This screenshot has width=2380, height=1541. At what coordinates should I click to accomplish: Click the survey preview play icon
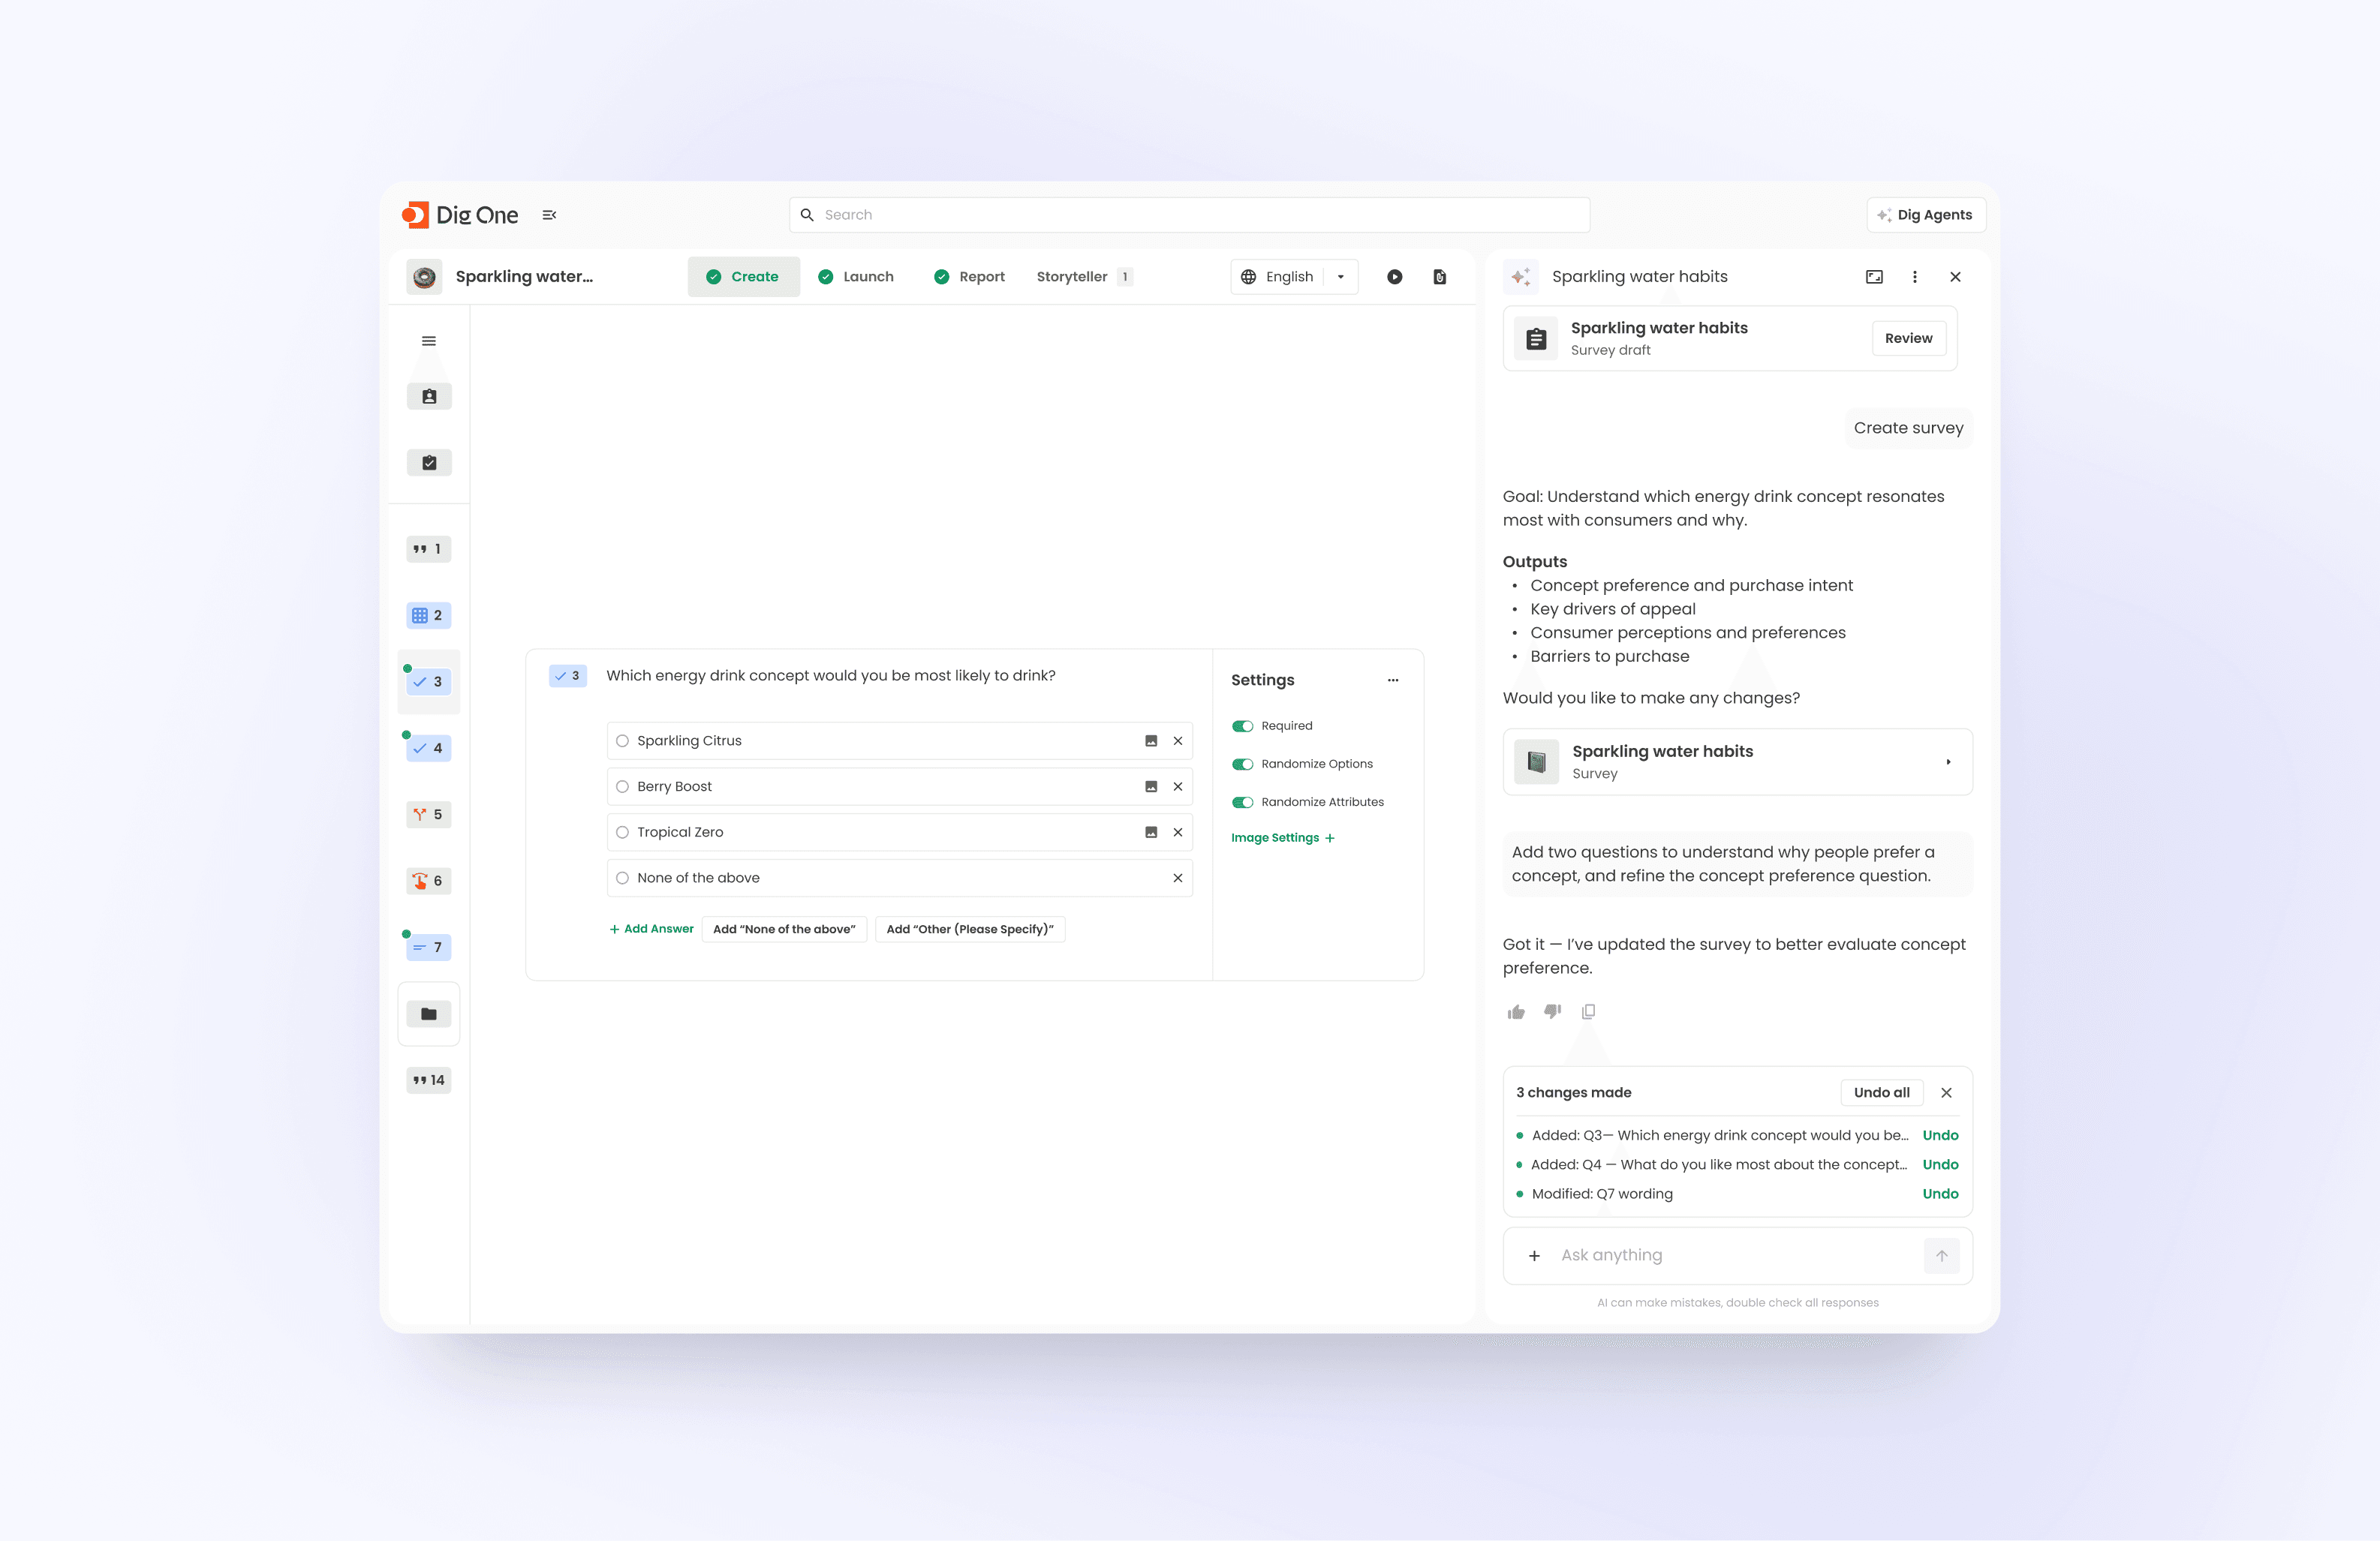pyautogui.click(x=1394, y=277)
